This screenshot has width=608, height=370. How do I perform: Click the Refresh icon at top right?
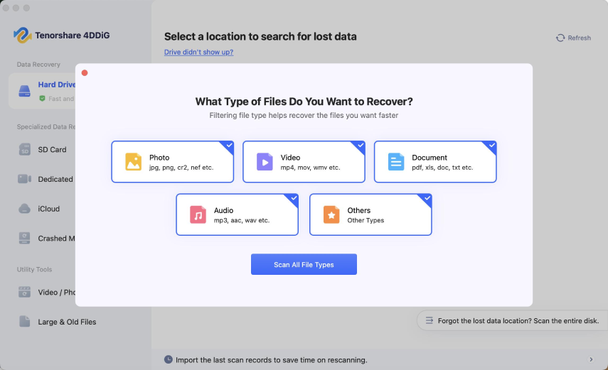point(560,38)
